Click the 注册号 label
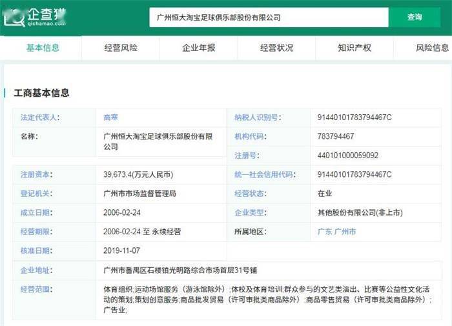The image size is (452, 326). point(247,156)
